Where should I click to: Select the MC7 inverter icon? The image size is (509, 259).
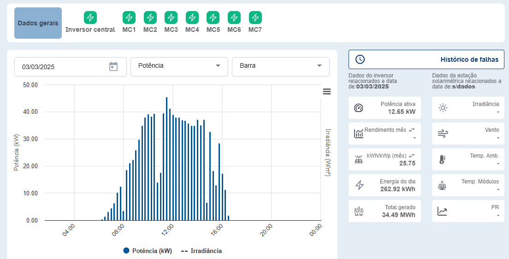pyautogui.click(x=255, y=18)
